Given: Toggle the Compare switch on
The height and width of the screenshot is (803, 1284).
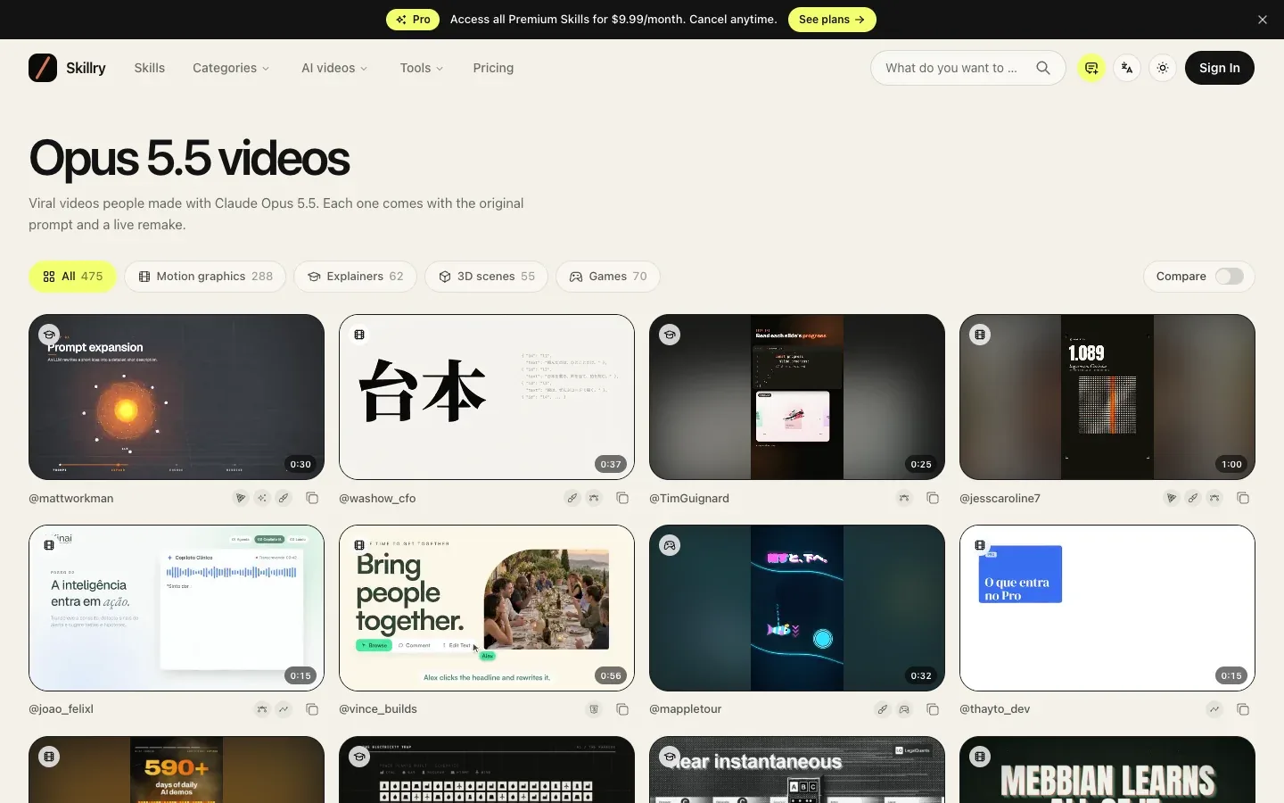Looking at the screenshot, I should (1230, 277).
